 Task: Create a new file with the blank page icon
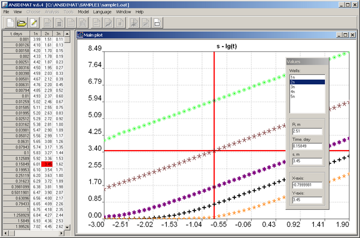coord(11,23)
